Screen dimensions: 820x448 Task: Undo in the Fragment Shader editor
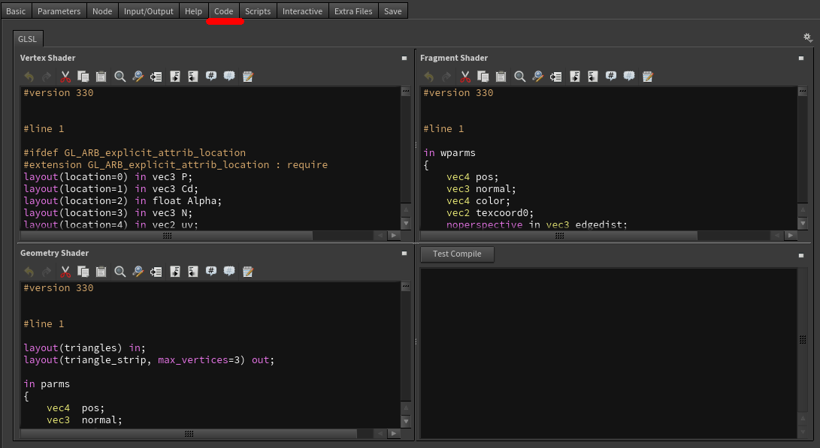click(429, 77)
